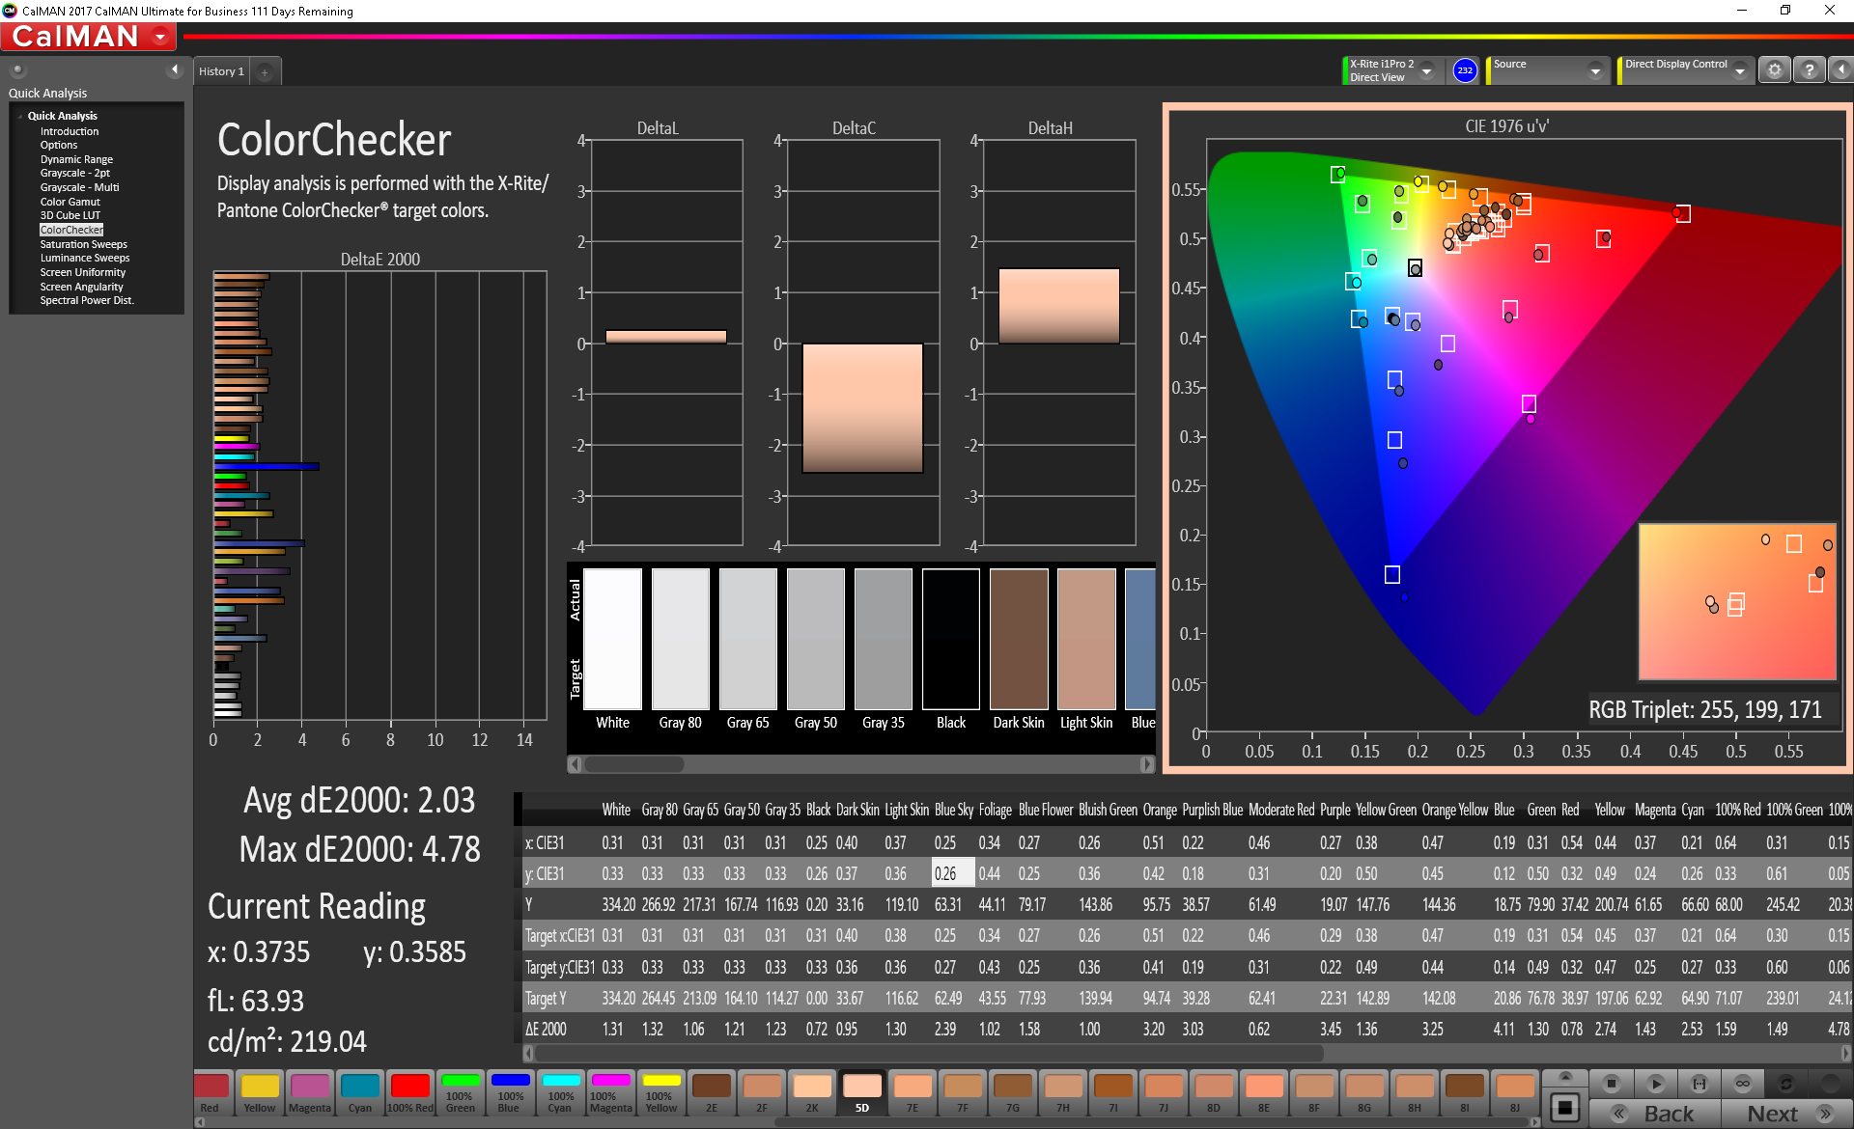Select the 100% Red color swatch

click(x=410, y=1094)
